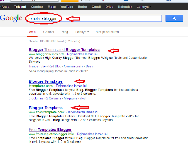Go to YouTube from the top bar
This screenshot has height=144, width=188.
(67, 7)
